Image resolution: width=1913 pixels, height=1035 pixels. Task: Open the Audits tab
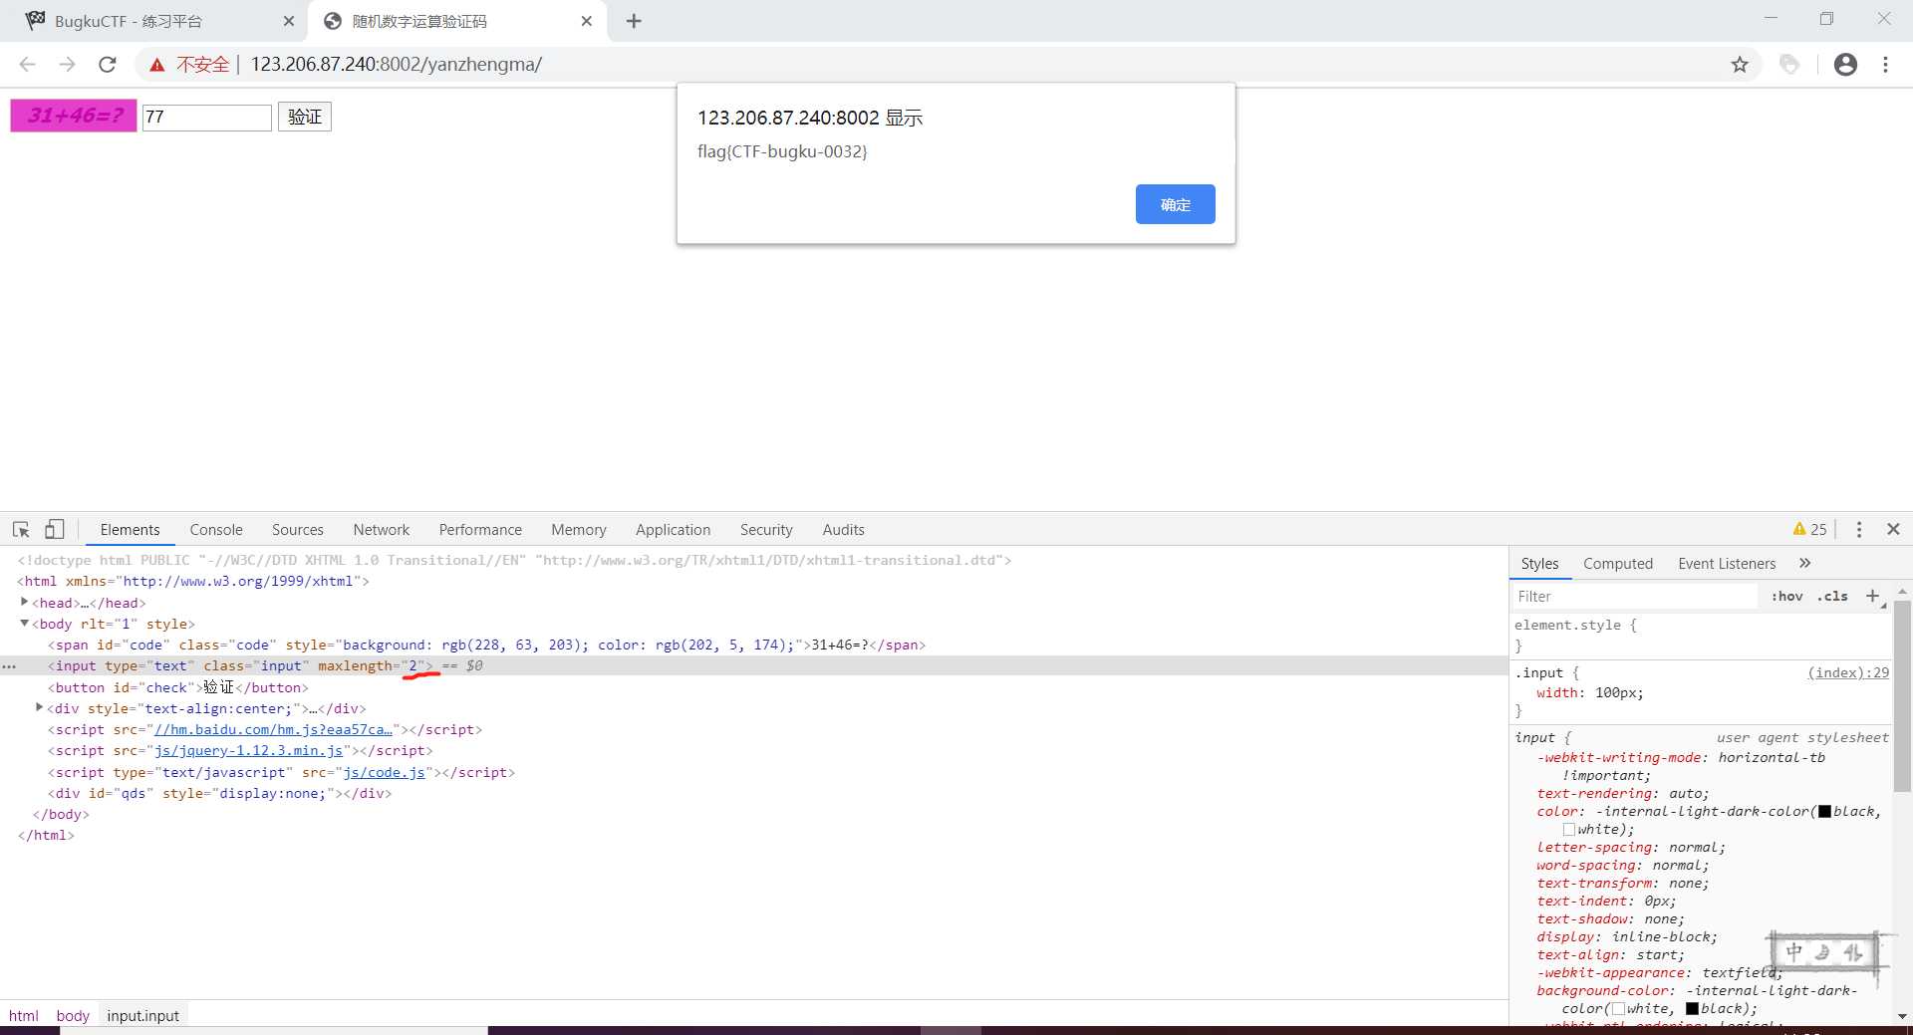[x=844, y=530]
